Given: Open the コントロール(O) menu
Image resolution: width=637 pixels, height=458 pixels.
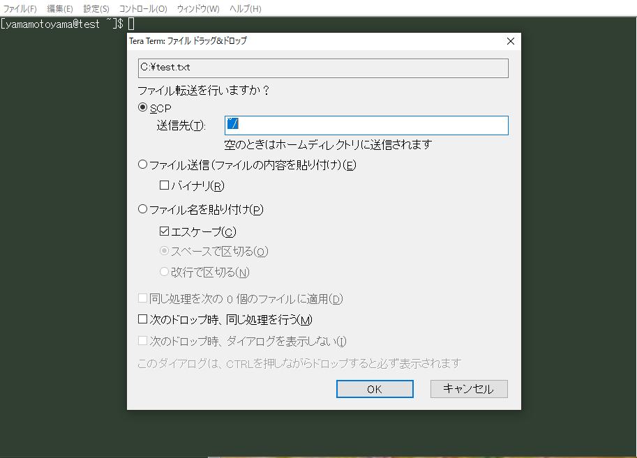Looking at the screenshot, I should tap(143, 8).
